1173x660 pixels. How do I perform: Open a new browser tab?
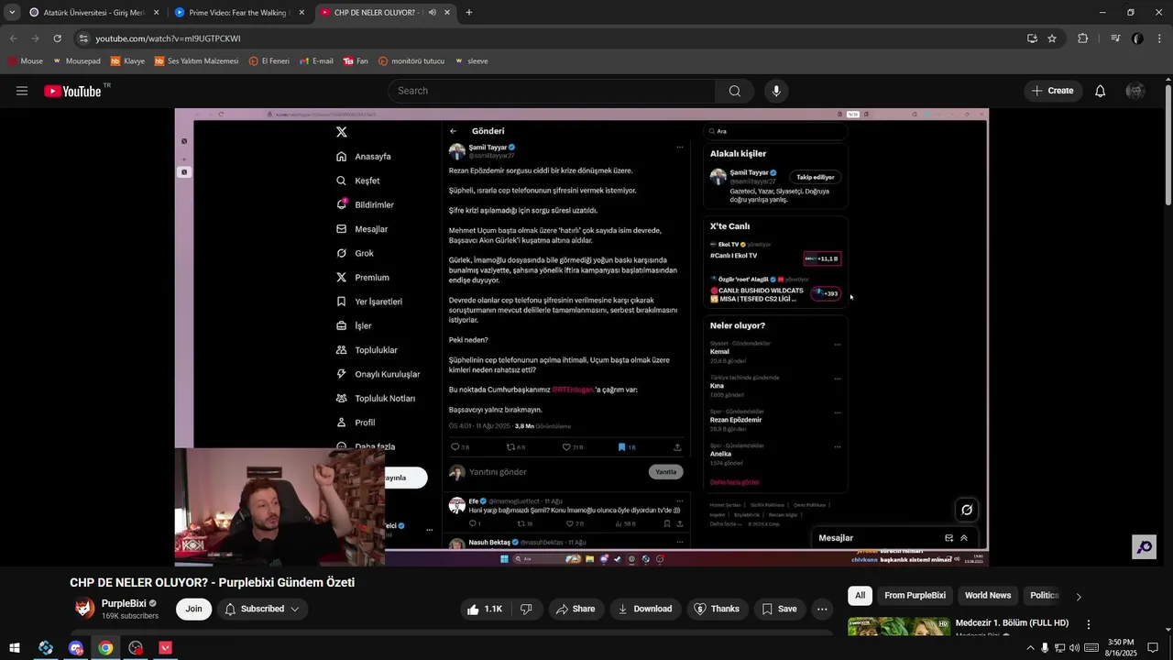coord(469,13)
